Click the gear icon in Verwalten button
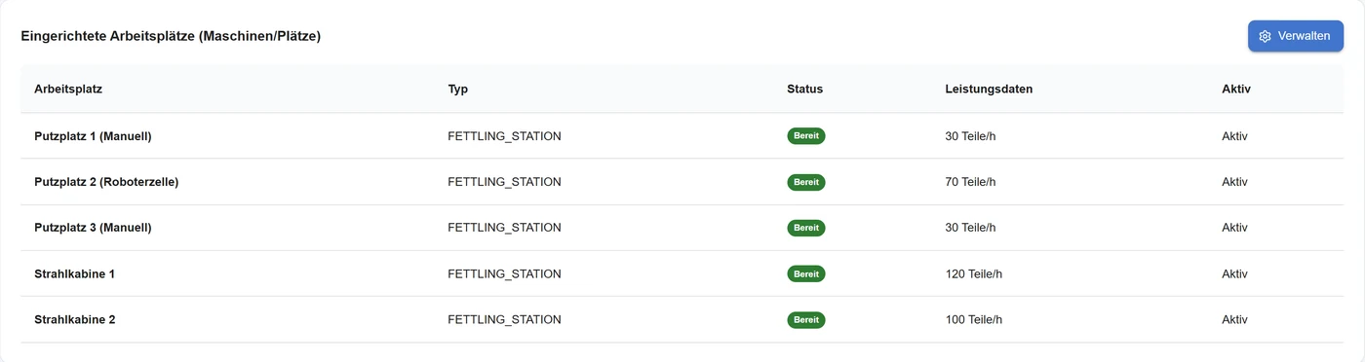Image resolution: width=1365 pixels, height=362 pixels. [x=1266, y=36]
